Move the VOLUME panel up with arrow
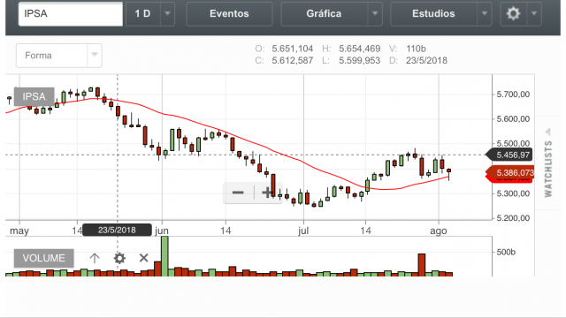566x318 pixels. click(95, 258)
